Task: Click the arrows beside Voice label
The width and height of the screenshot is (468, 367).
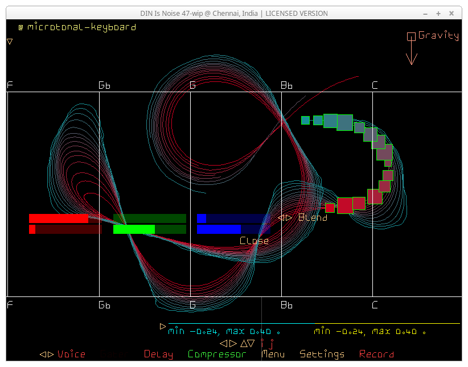Action: point(47,354)
